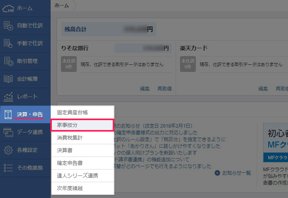Expand the 決算・申告 sidebar section

click(x=25, y=115)
